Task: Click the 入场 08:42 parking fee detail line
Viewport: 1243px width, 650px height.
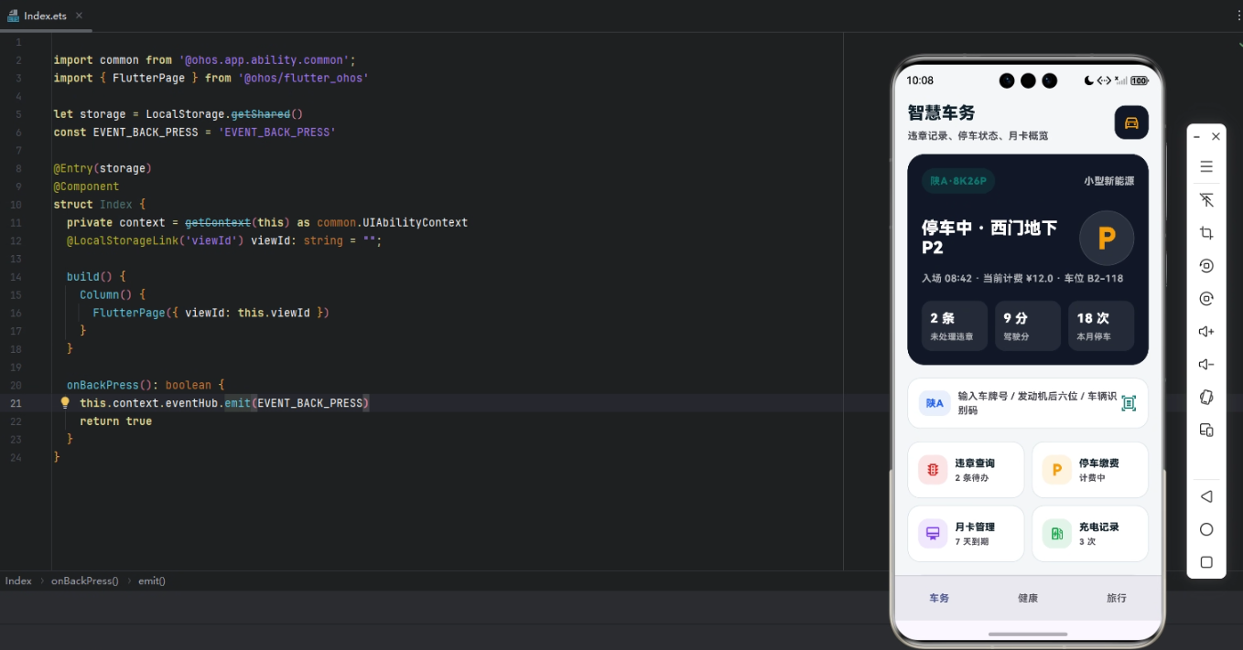Action: [x=1022, y=278]
